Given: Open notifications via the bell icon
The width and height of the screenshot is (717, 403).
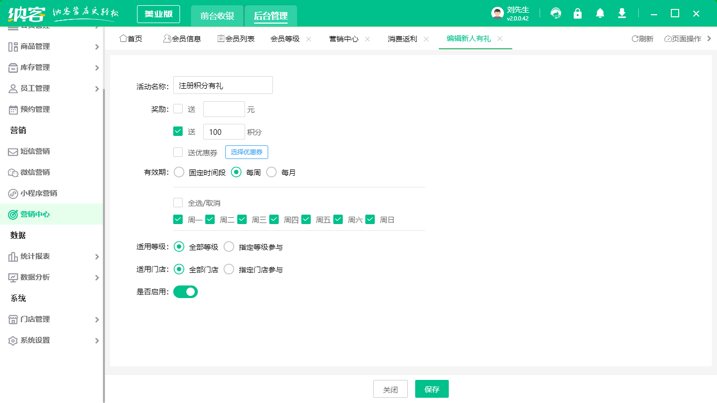Looking at the screenshot, I should point(599,13).
